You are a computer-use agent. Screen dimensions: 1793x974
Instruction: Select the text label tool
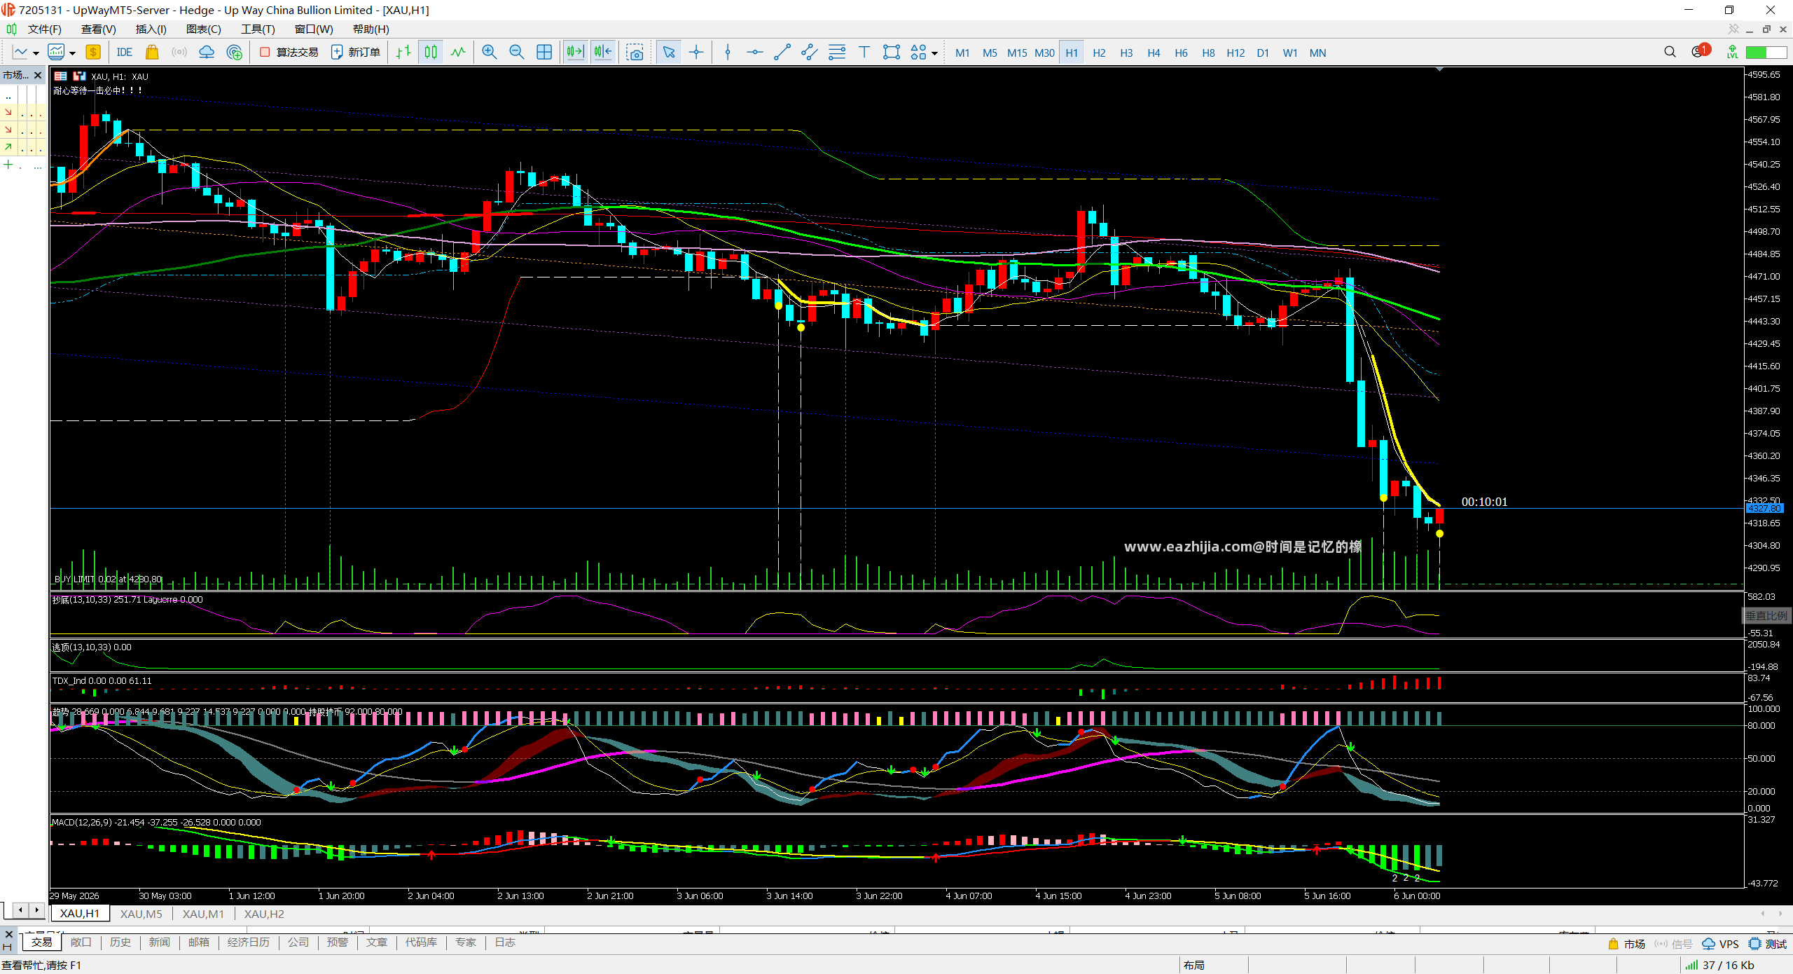864,53
